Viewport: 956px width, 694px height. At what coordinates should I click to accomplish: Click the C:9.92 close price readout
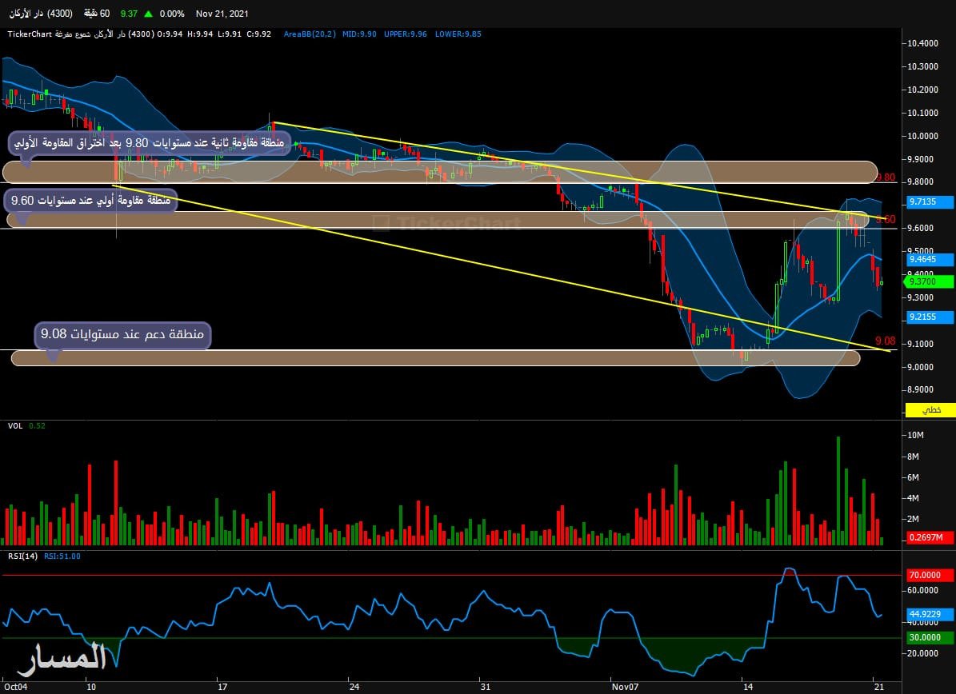258,34
